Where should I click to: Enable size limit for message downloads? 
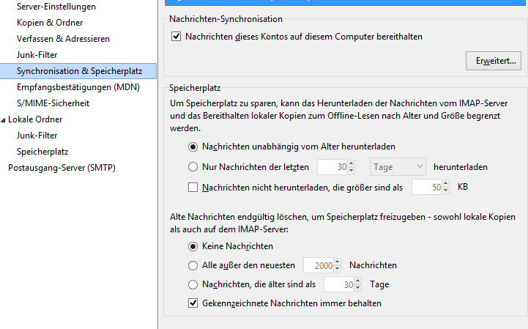point(193,188)
